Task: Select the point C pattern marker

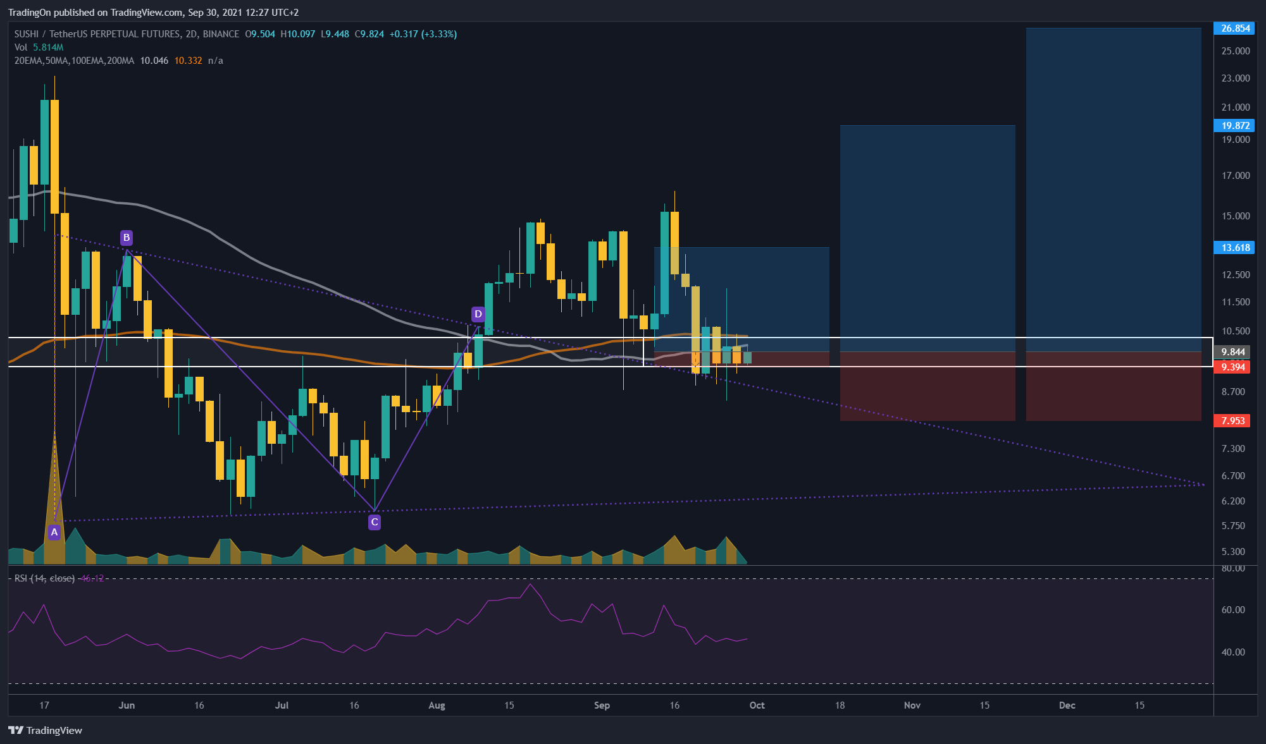Action: pyautogui.click(x=375, y=522)
